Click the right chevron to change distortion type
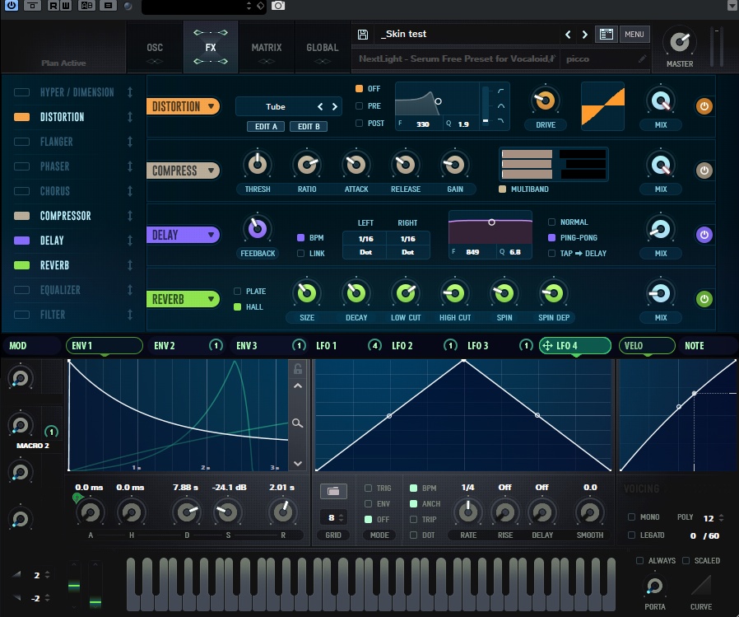 point(333,106)
